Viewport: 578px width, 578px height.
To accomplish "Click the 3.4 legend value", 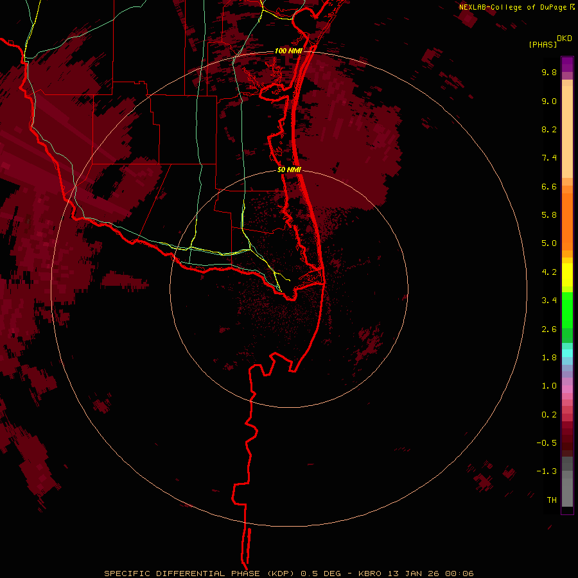I will [x=549, y=301].
